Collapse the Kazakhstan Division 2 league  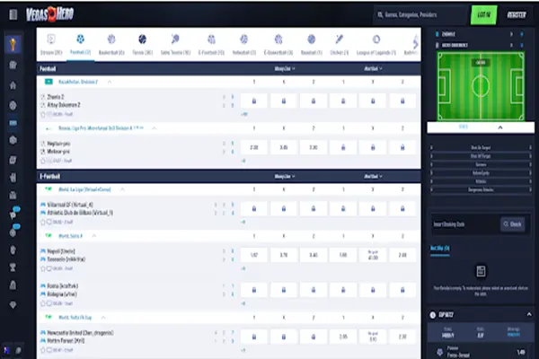pos(110,82)
